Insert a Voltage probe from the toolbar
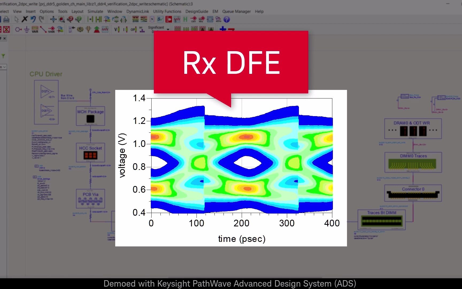This screenshot has width=462, height=289. [117, 29]
